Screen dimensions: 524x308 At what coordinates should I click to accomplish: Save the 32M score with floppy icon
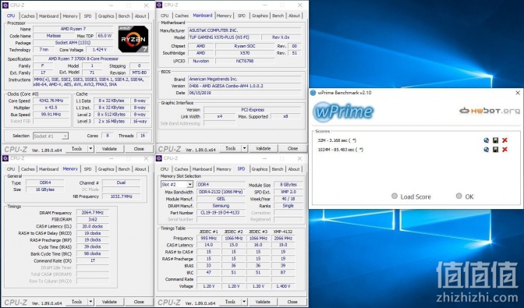[x=496, y=140]
